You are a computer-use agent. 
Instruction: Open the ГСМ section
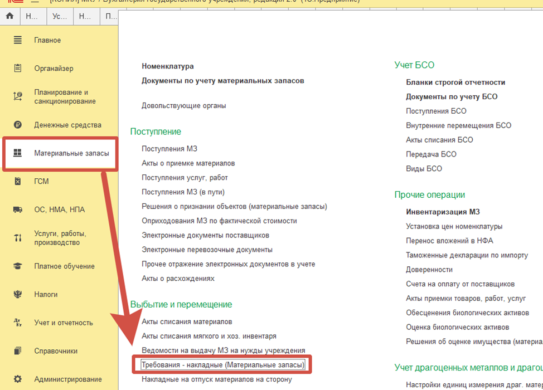click(41, 181)
